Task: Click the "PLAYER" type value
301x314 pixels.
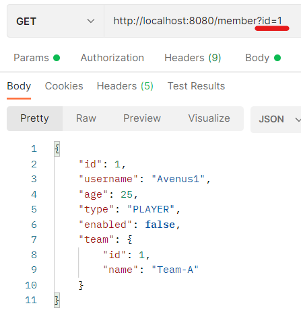Action: pos(151,209)
